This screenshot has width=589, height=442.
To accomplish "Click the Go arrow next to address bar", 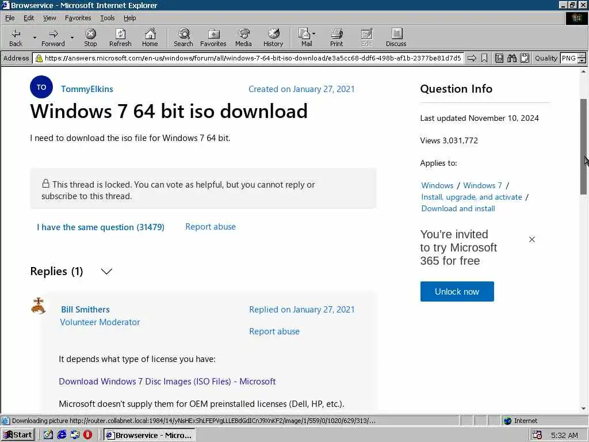I will (472, 58).
